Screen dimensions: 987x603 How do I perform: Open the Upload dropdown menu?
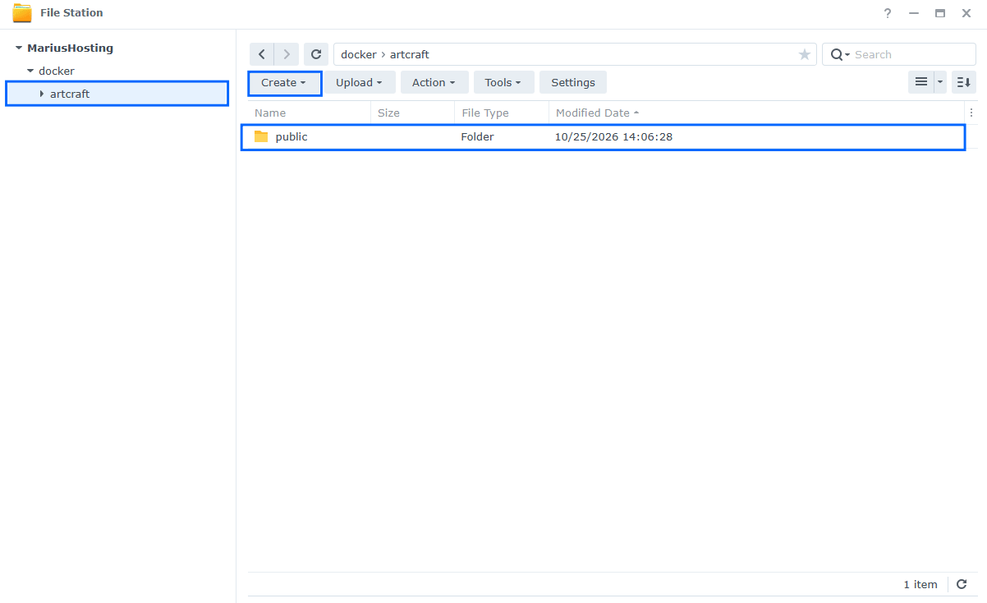[360, 82]
